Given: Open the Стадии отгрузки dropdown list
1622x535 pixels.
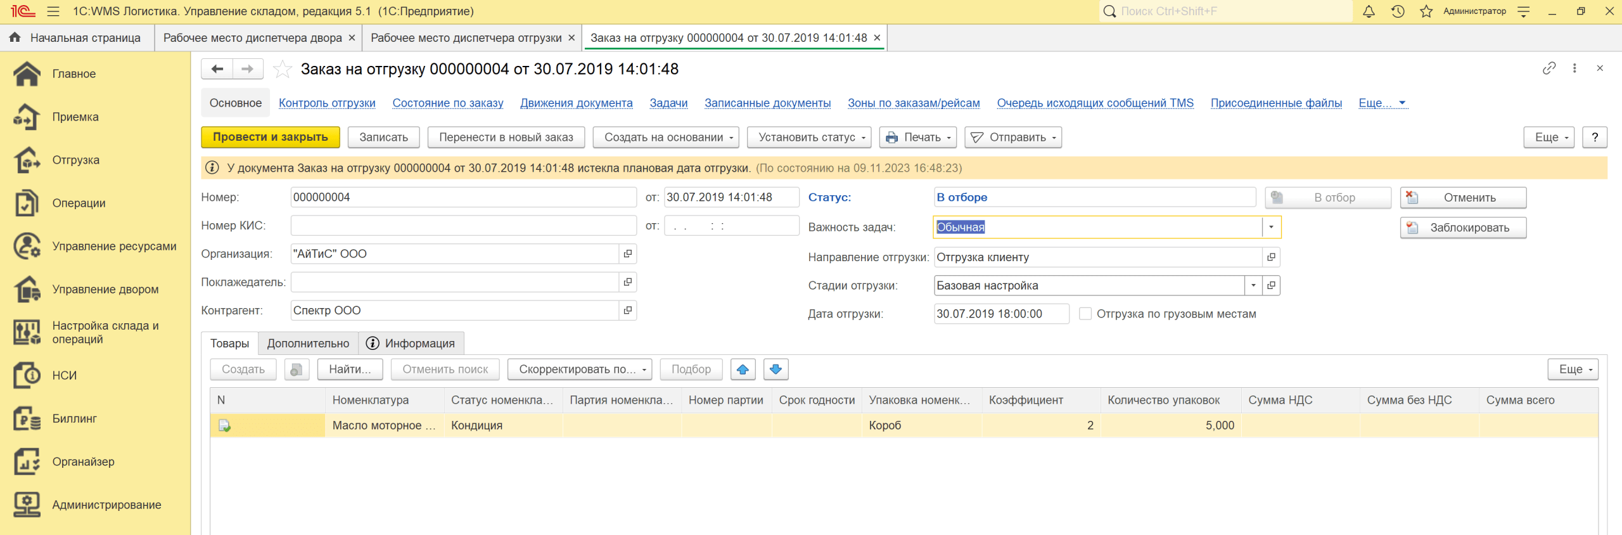Looking at the screenshot, I should click(1253, 285).
